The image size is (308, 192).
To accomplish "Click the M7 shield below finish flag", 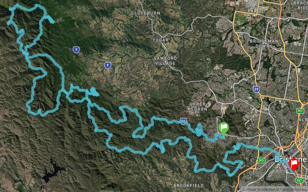I will click(x=300, y=180).
